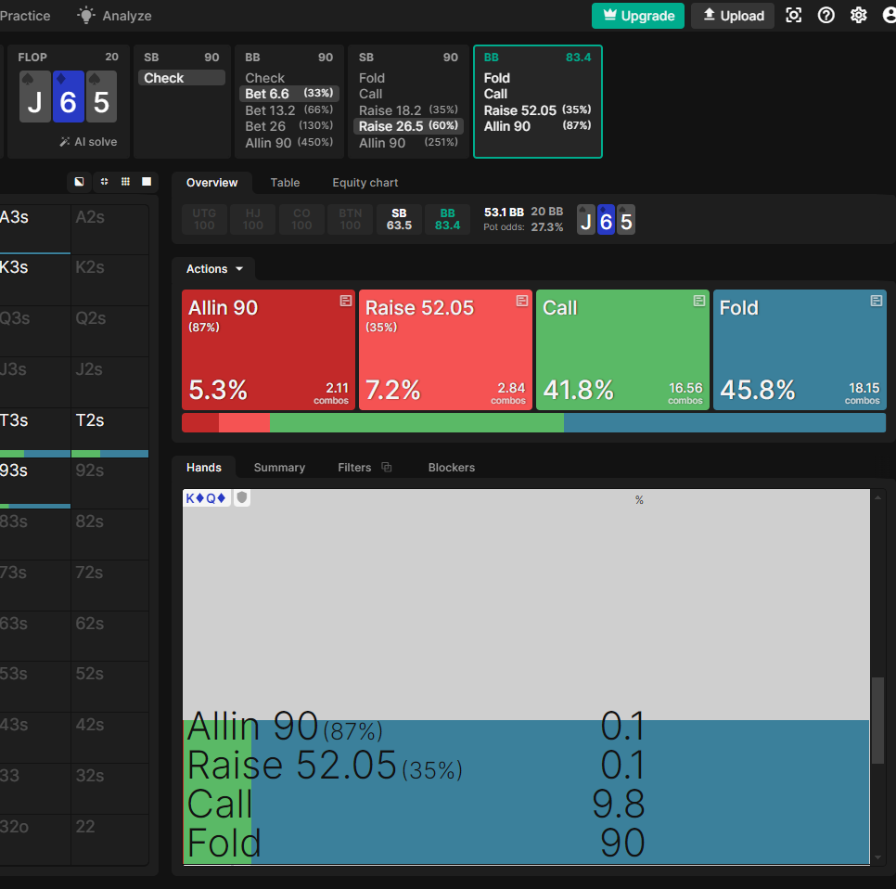Screen dimensions: 896x889
Task: Select BB 83.4 position button
Action: [x=447, y=219]
